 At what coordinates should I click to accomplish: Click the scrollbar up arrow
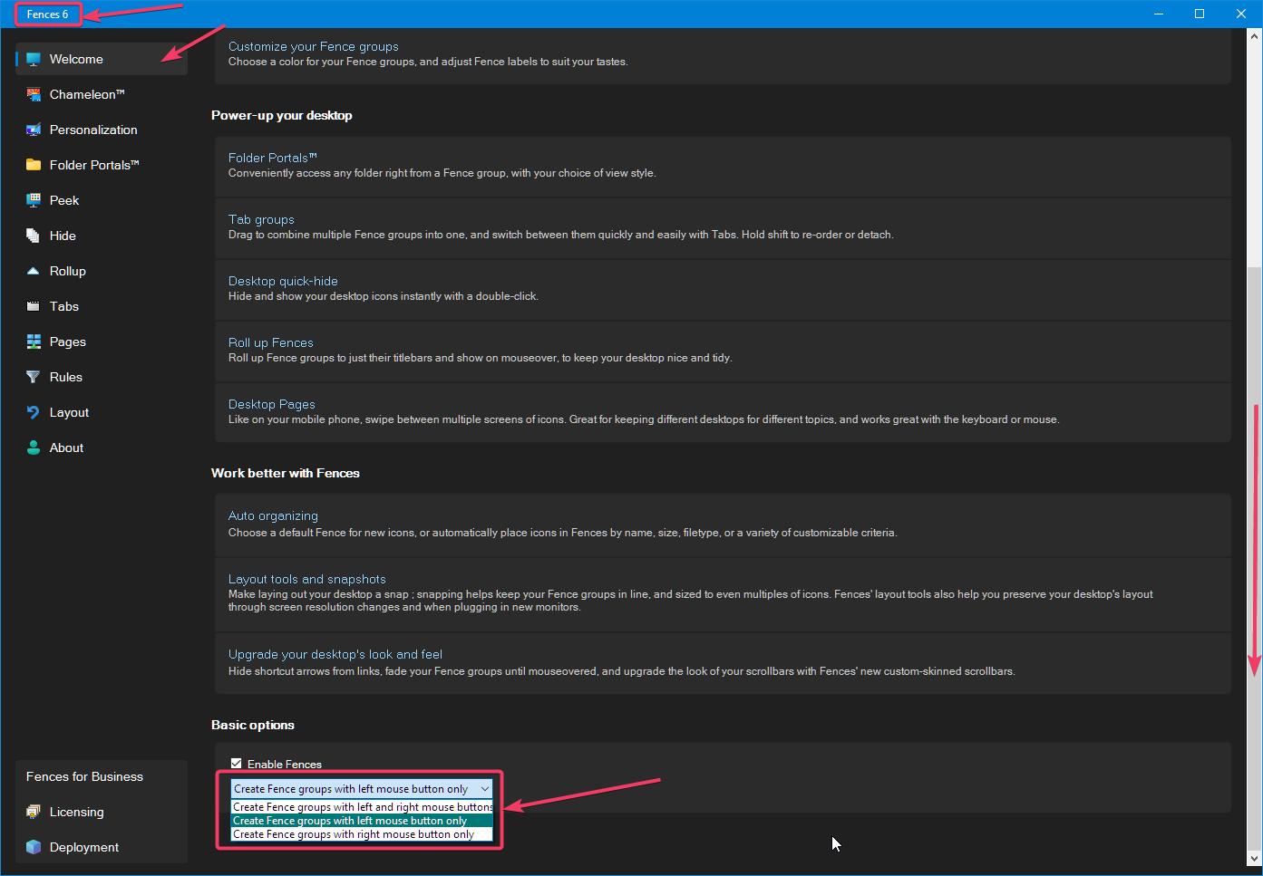1255,36
